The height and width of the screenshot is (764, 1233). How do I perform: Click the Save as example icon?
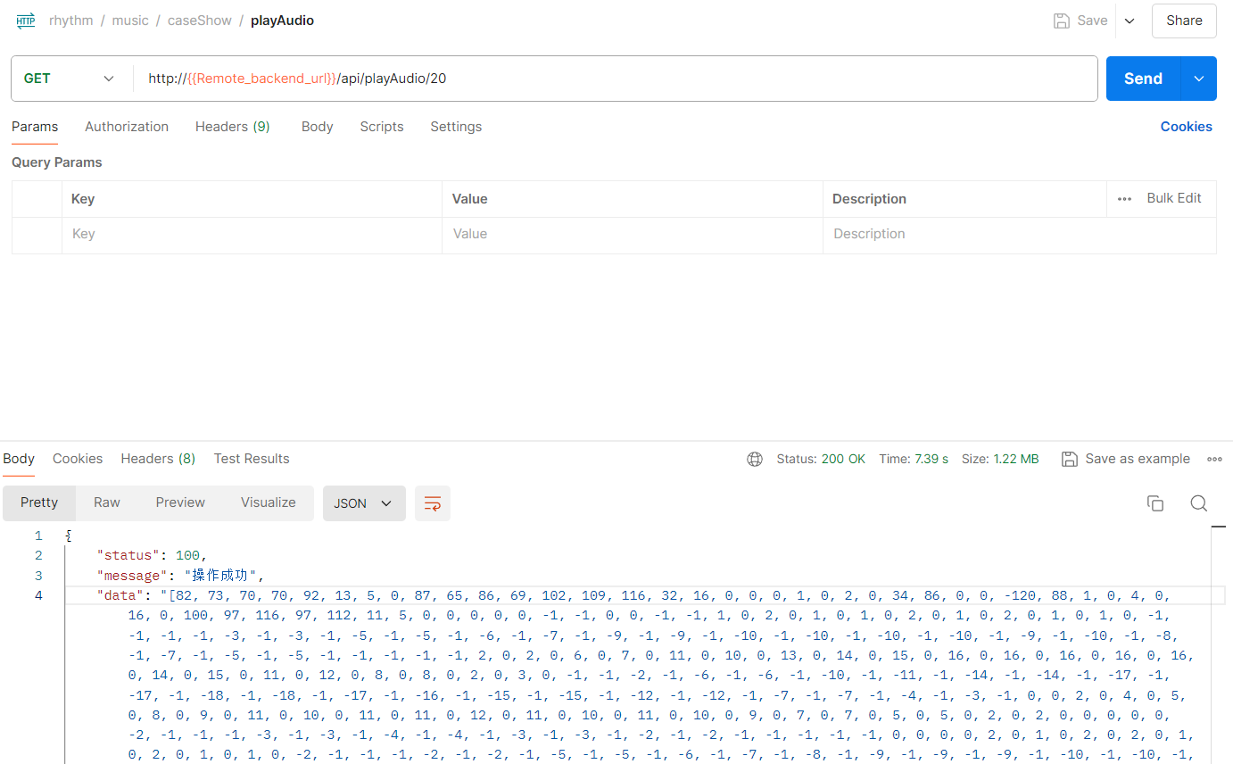(1069, 459)
